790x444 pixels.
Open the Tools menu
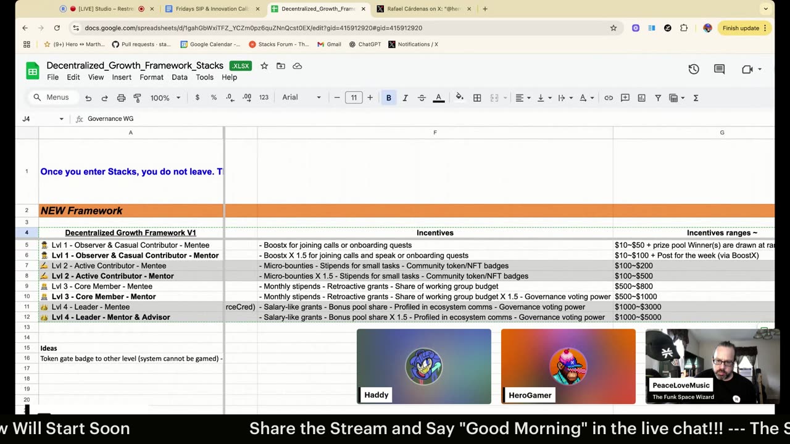[x=204, y=77]
